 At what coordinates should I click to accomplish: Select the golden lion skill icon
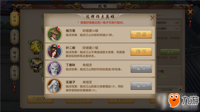click(36, 46)
